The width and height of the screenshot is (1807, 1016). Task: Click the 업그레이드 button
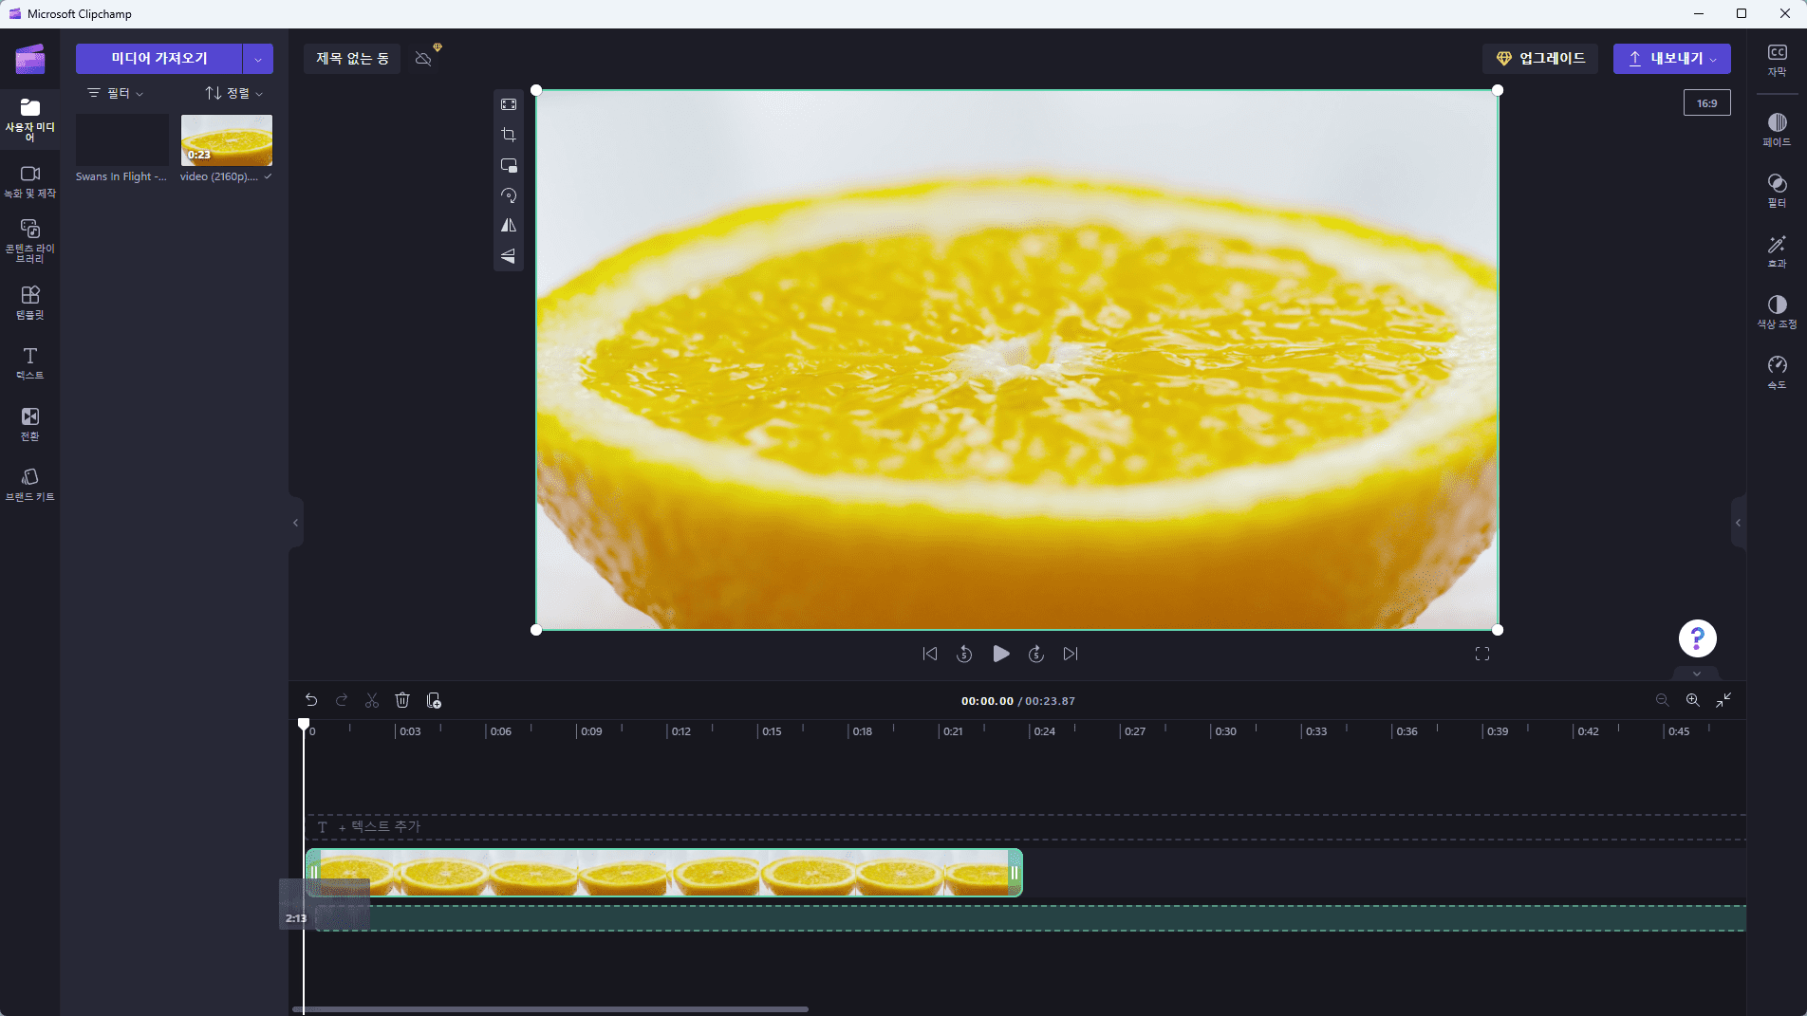1539,58
